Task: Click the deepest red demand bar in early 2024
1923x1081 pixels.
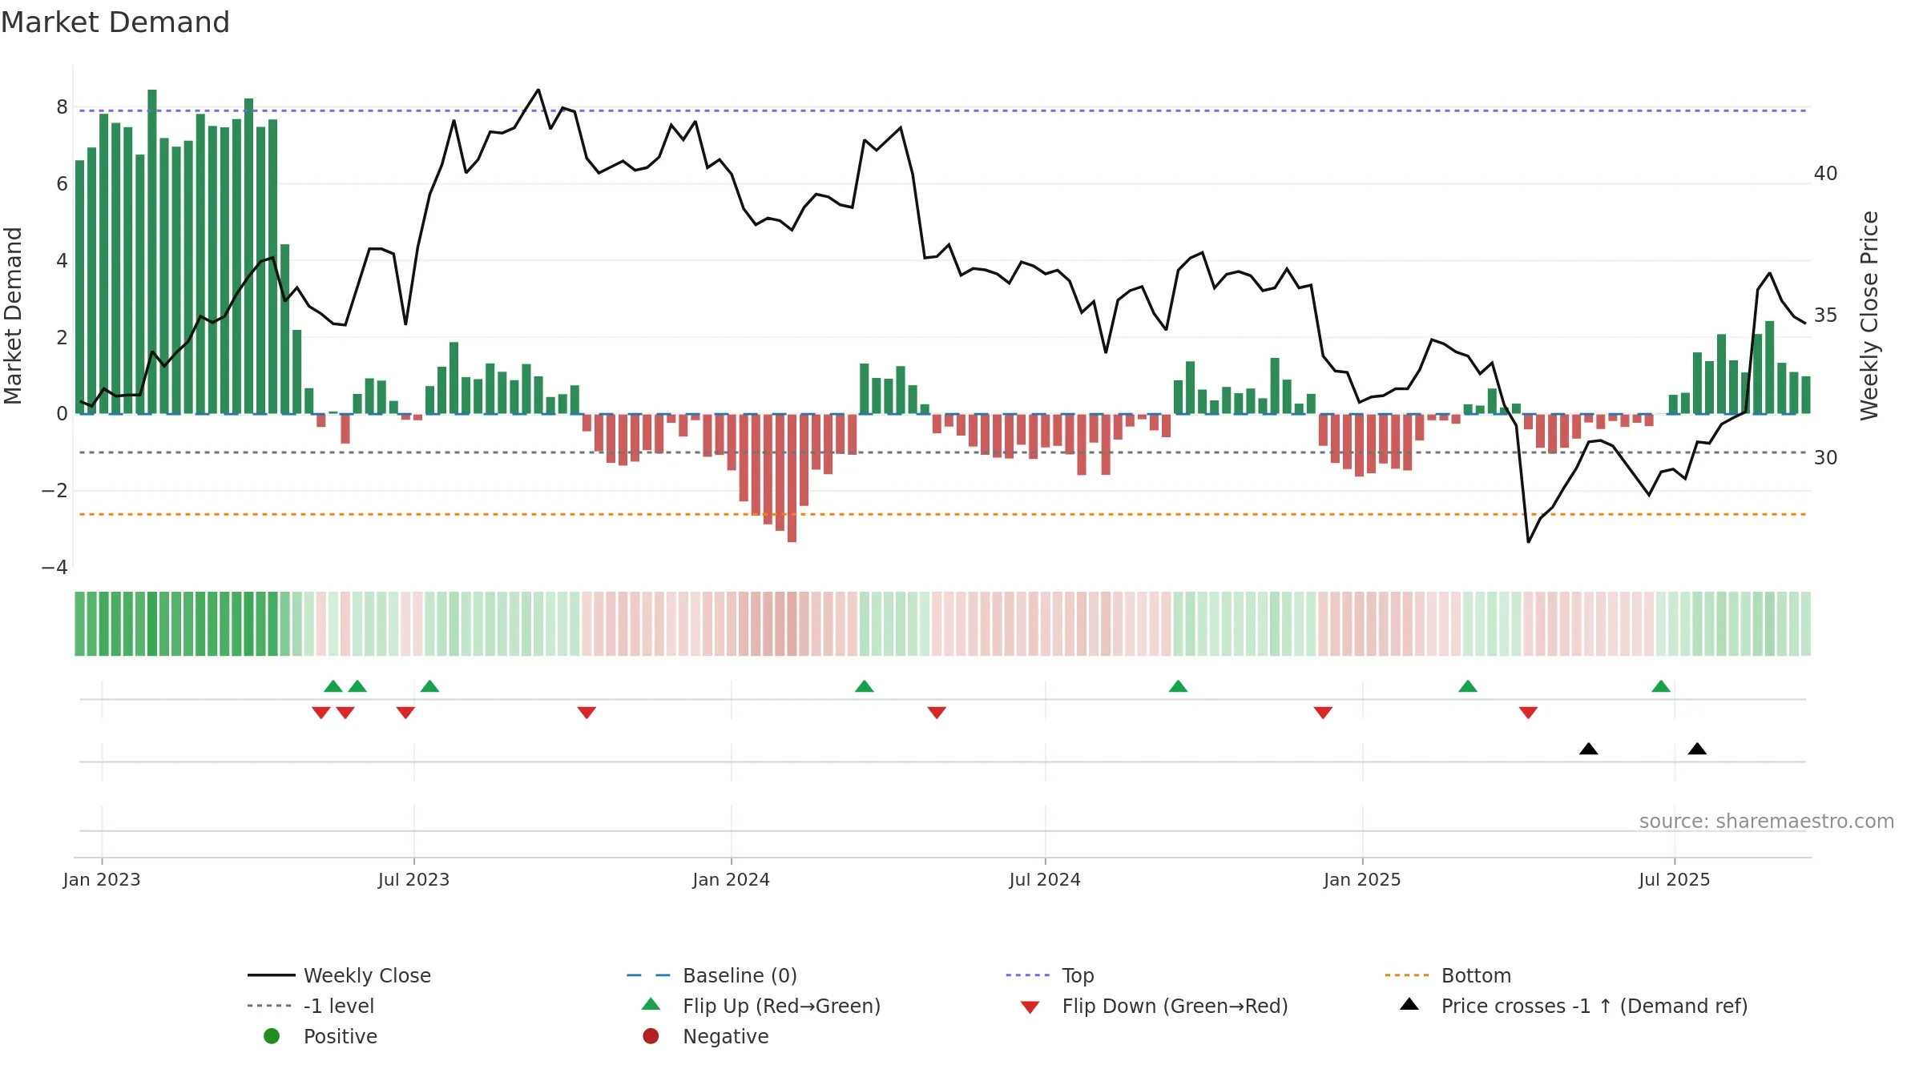Action: point(792,478)
